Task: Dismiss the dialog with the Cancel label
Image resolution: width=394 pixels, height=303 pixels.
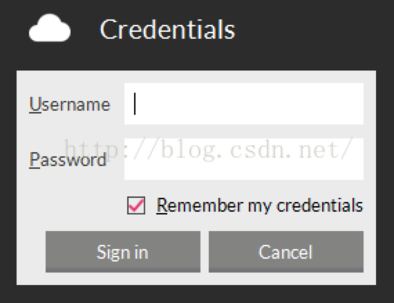Action: pyautogui.click(x=285, y=252)
